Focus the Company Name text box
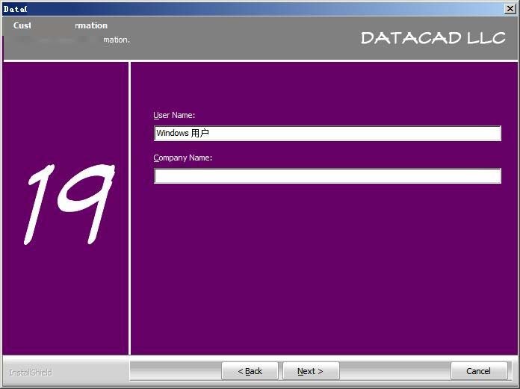This screenshot has width=520, height=389. [x=327, y=176]
